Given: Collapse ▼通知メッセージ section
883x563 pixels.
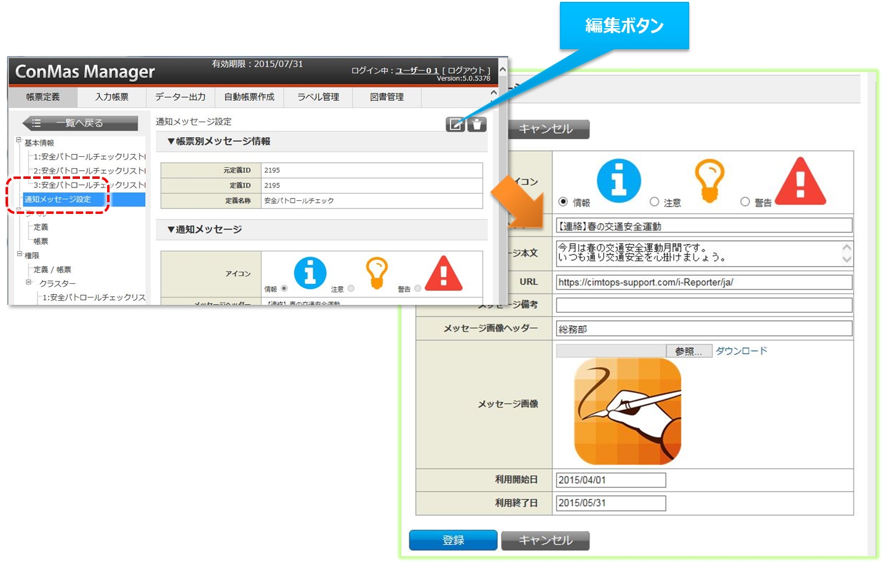Looking at the screenshot, I should click(x=204, y=229).
